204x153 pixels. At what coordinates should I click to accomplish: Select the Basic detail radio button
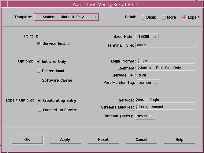click(143, 17)
